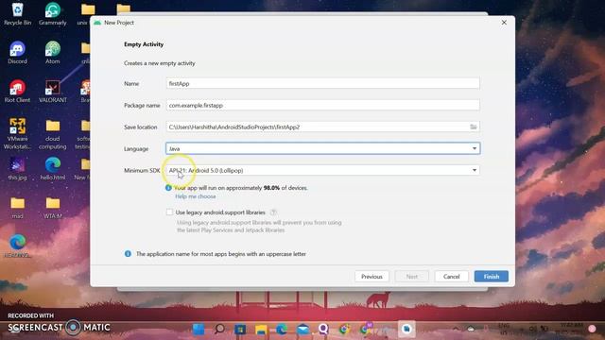Open the Riot Client desktop shortcut
This screenshot has width=605, height=340.
[x=17, y=91]
